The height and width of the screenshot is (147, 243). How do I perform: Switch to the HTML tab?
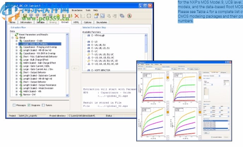[76, 23]
